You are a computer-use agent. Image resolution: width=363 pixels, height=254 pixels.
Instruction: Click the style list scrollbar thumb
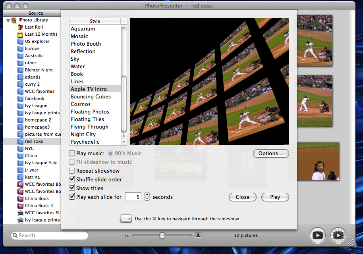pyautogui.click(x=124, y=104)
